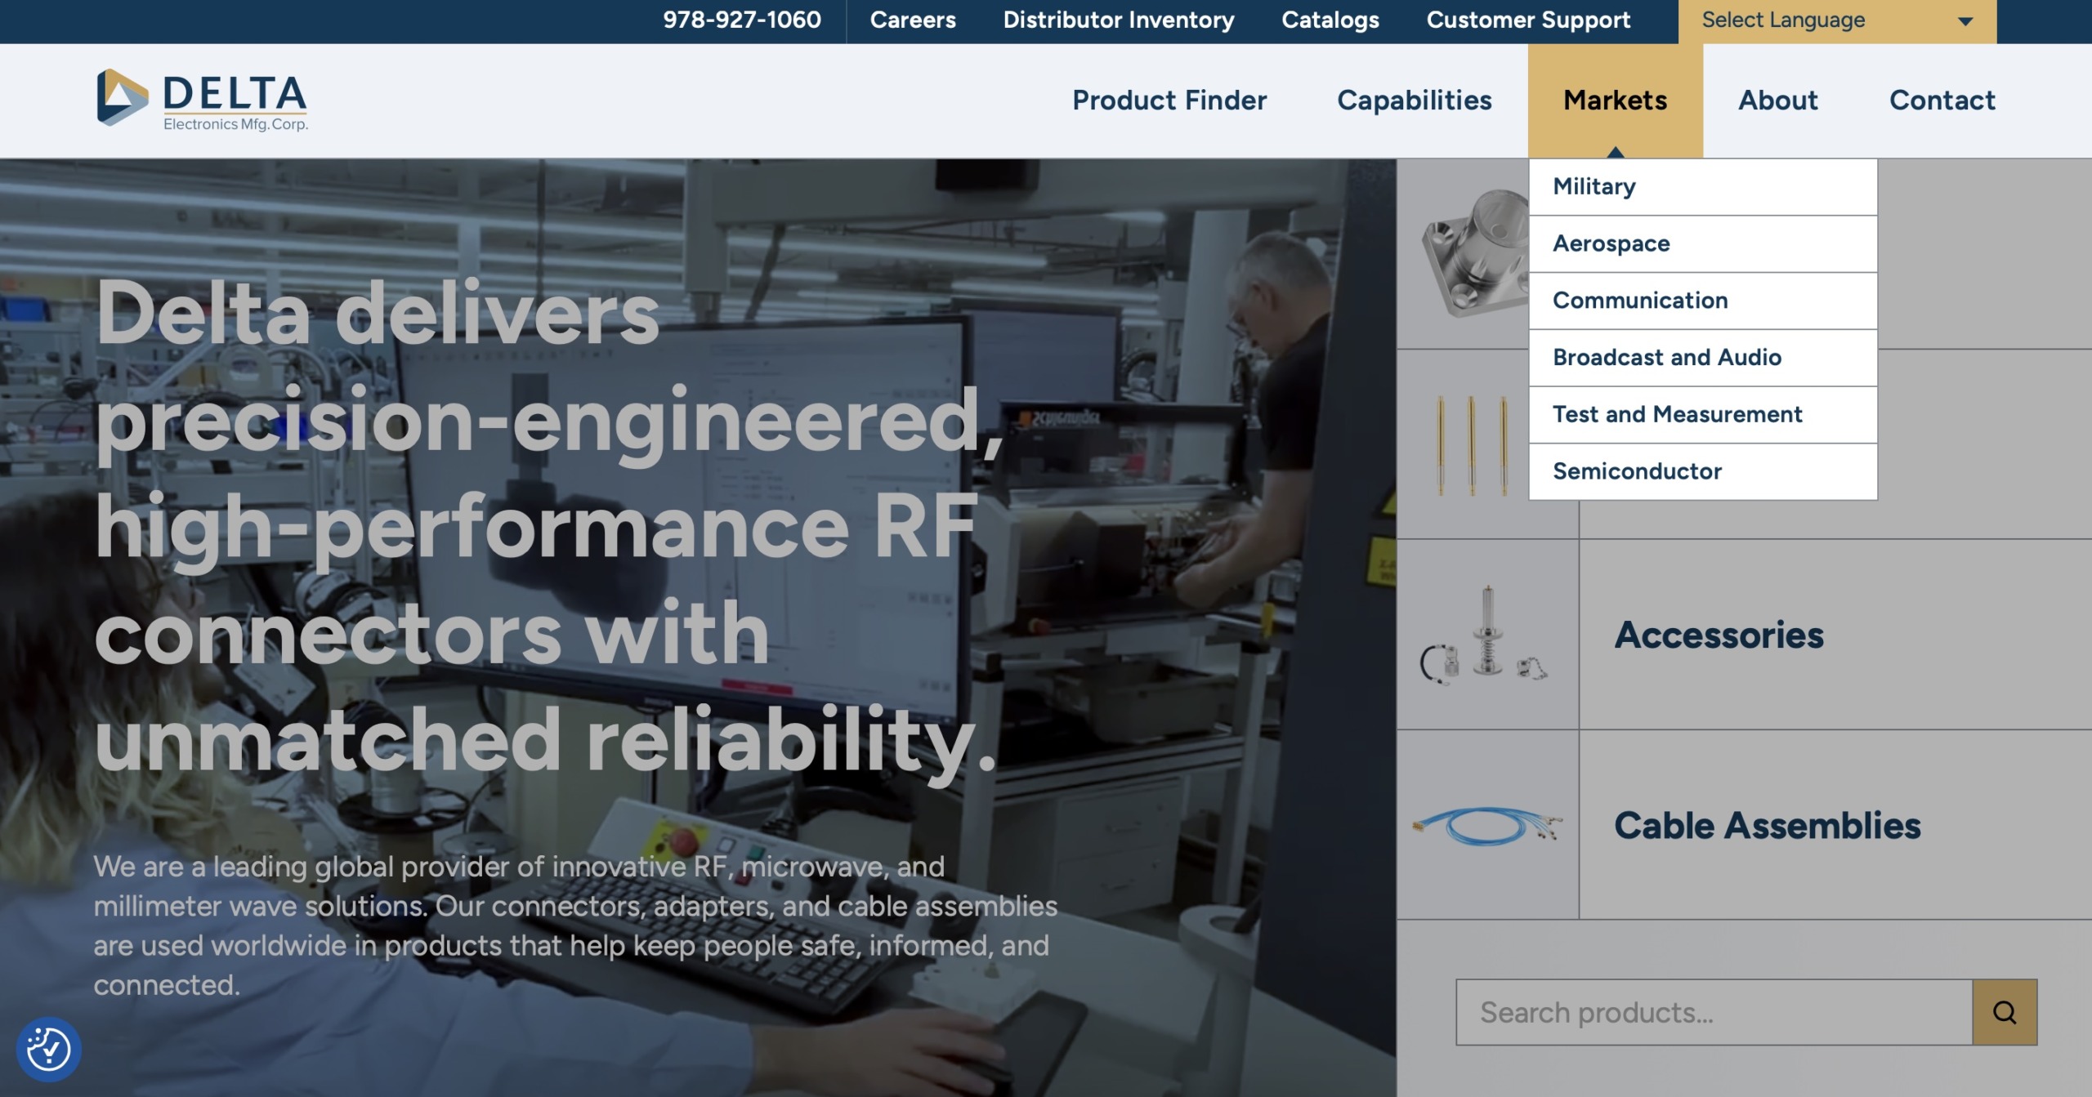
Task: Open the Cable Assemblies category
Action: click(x=1767, y=825)
